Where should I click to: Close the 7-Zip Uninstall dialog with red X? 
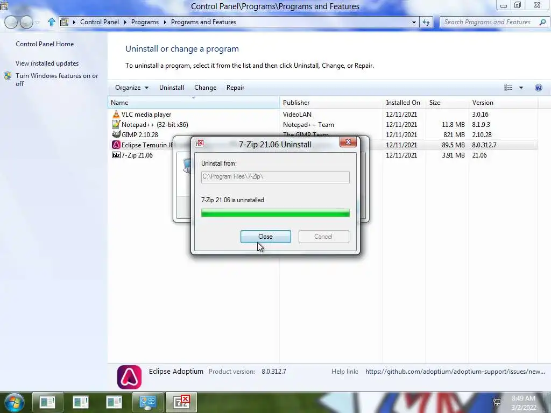point(348,142)
